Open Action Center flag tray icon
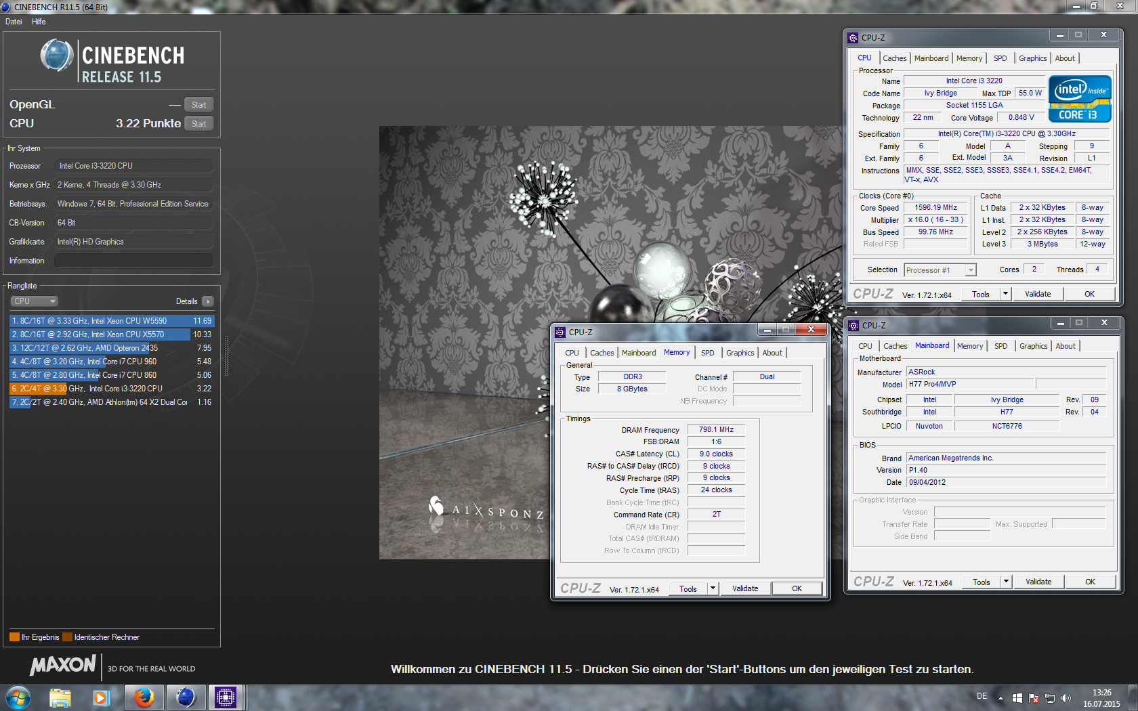This screenshot has height=711, width=1138. point(1034,697)
